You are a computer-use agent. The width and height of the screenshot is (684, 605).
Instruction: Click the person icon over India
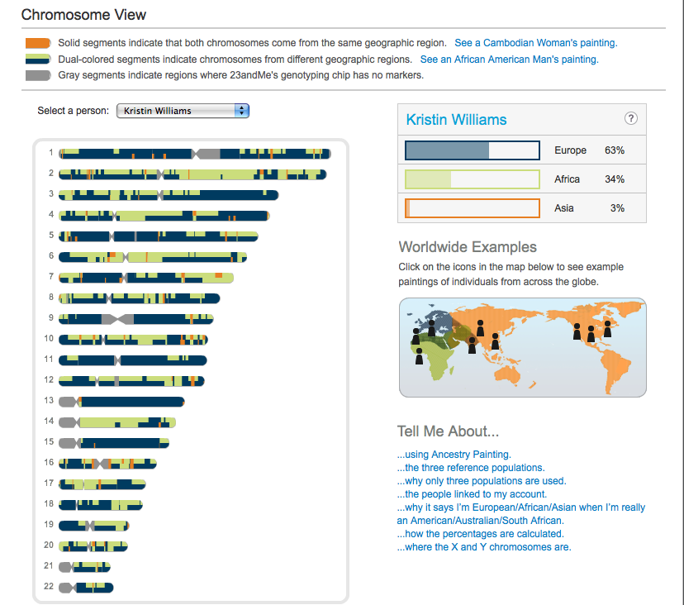[x=472, y=345]
